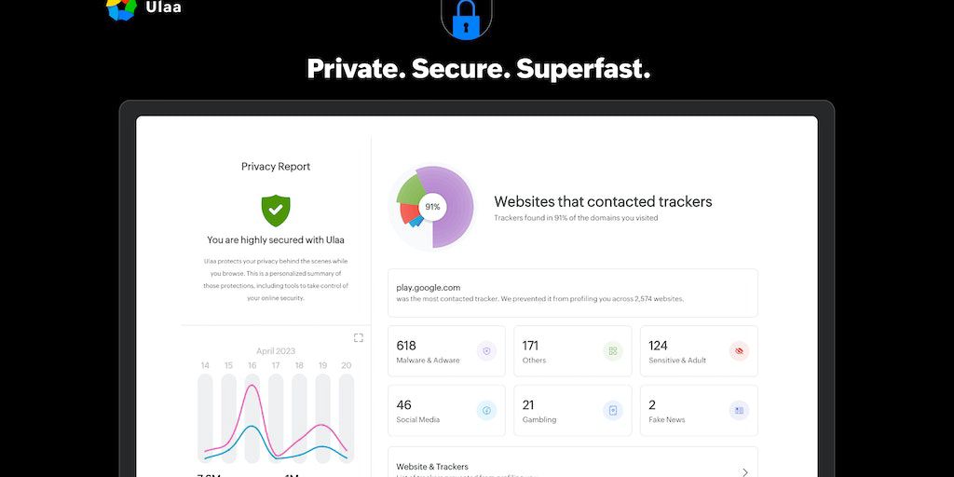Click the Ulaa logo icon
The height and width of the screenshot is (477, 954).
pos(121,8)
